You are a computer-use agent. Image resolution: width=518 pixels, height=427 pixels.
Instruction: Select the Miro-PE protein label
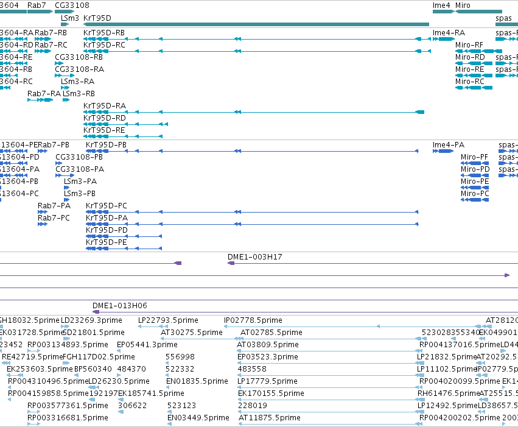[x=475, y=182]
